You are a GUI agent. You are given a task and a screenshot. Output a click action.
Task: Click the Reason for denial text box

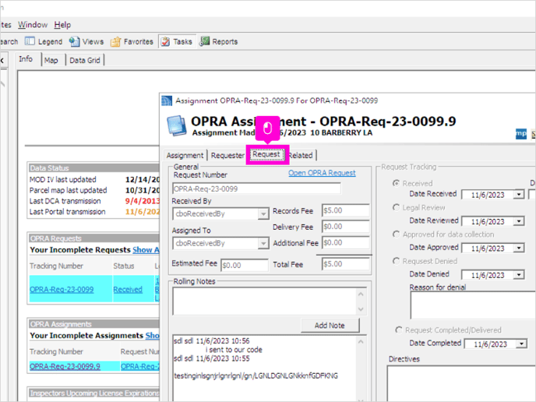[473, 305]
